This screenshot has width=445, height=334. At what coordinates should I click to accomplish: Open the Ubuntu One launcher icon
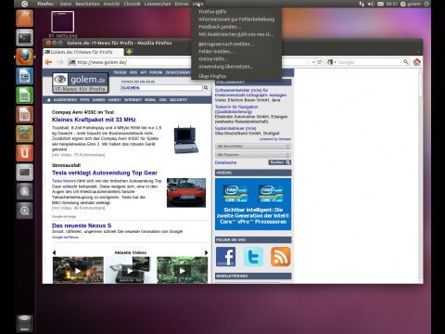click(24, 153)
